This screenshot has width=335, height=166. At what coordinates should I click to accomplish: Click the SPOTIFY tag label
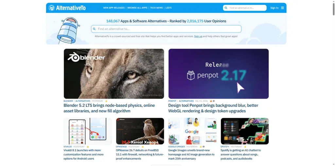tap(225, 147)
